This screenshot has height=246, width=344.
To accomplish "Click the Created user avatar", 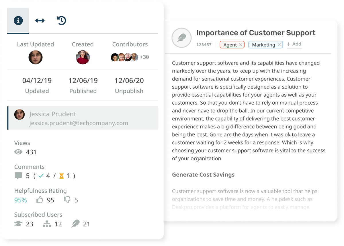I will [83, 57].
